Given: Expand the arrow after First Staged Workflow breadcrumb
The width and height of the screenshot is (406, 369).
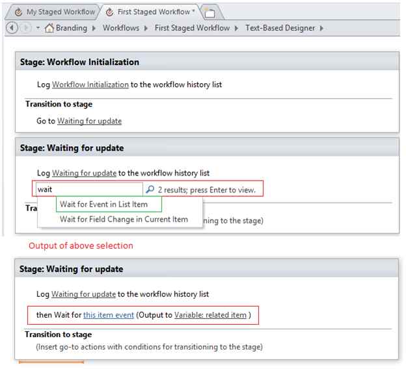Looking at the screenshot, I should (236, 28).
